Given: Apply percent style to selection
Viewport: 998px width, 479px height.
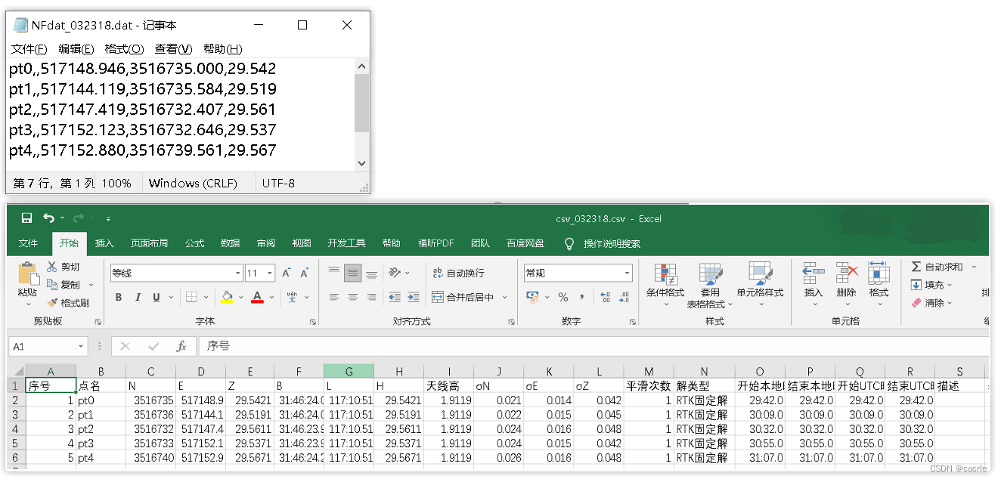Looking at the screenshot, I should tap(564, 298).
